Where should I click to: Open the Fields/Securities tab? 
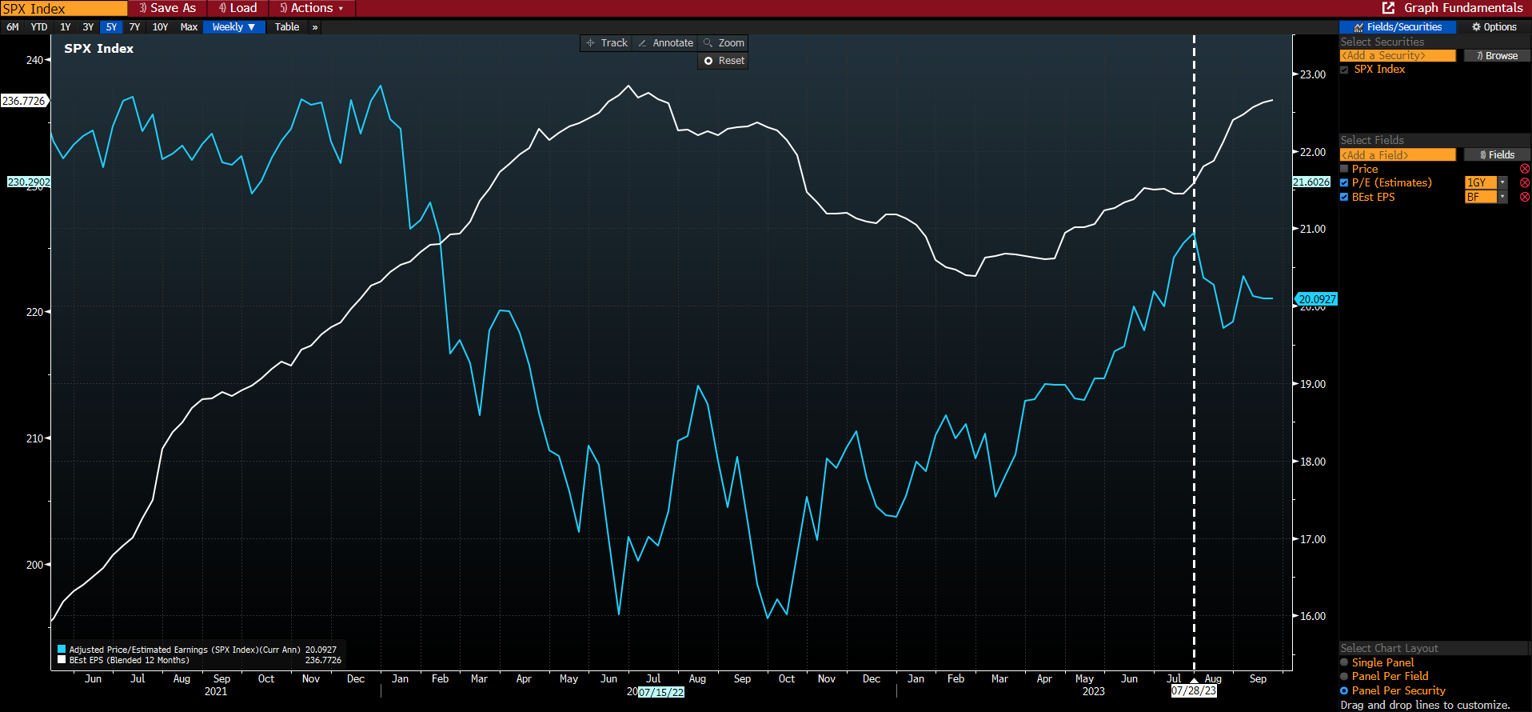1397,27
